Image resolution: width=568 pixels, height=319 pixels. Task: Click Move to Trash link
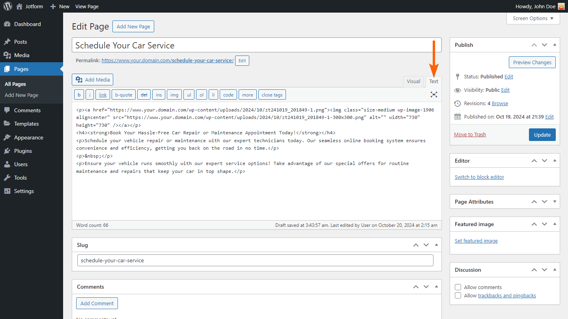point(470,134)
